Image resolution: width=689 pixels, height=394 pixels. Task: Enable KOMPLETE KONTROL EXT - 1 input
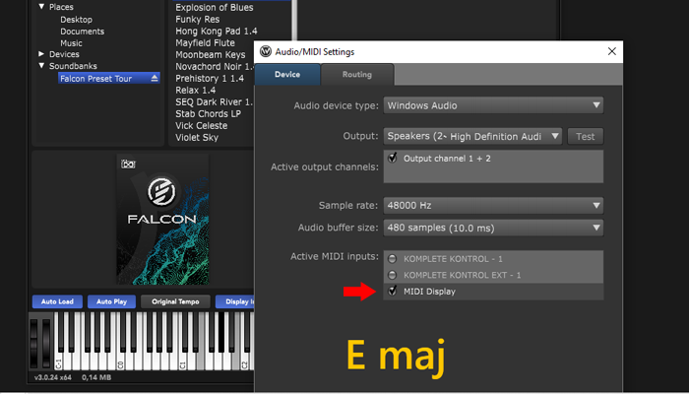[x=393, y=275]
